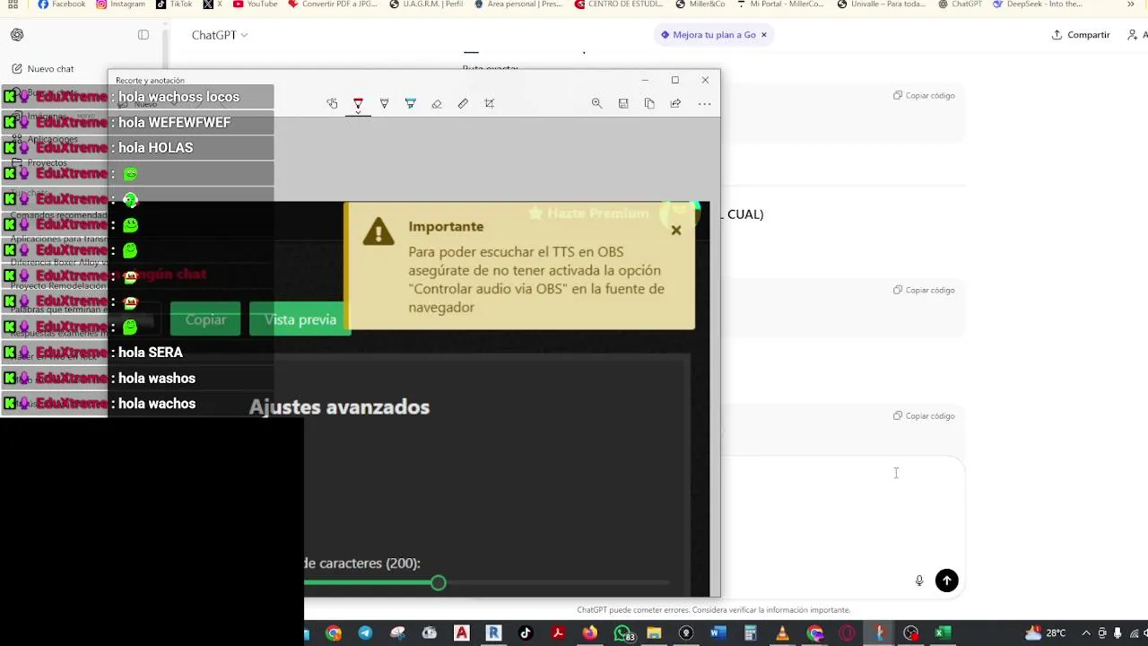
Task: Copy code in the third code block
Action: (x=925, y=415)
